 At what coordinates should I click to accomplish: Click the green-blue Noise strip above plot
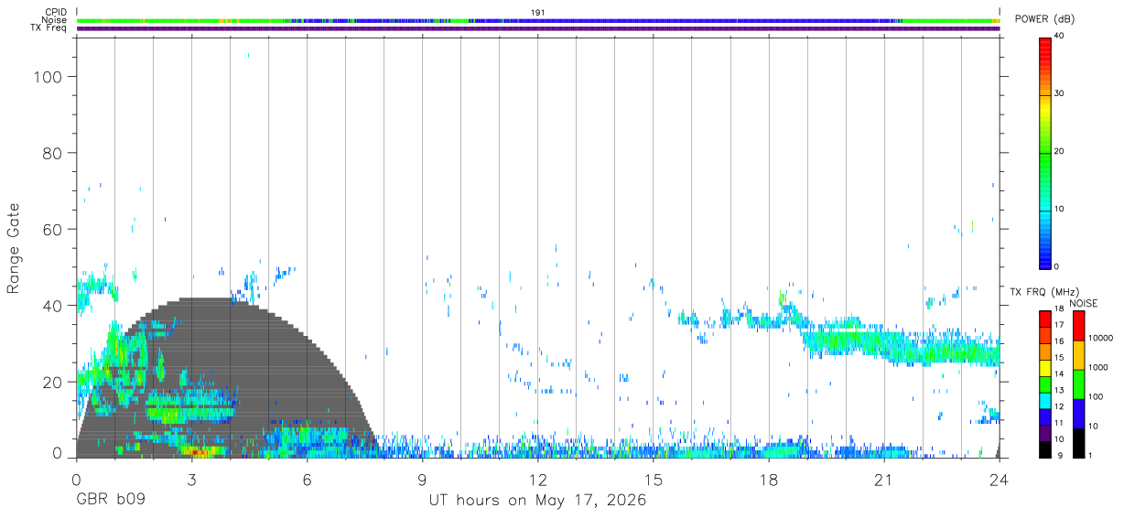[x=538, y=20]
